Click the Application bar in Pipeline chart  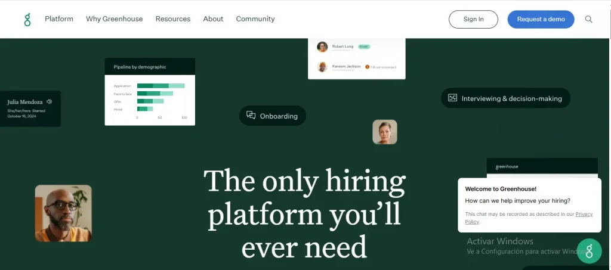pos(161,86)
